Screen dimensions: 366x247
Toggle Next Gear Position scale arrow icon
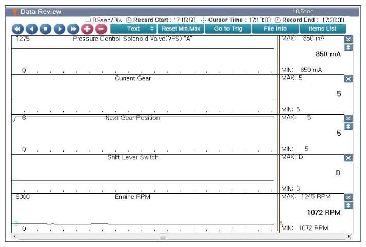point(348,127)
